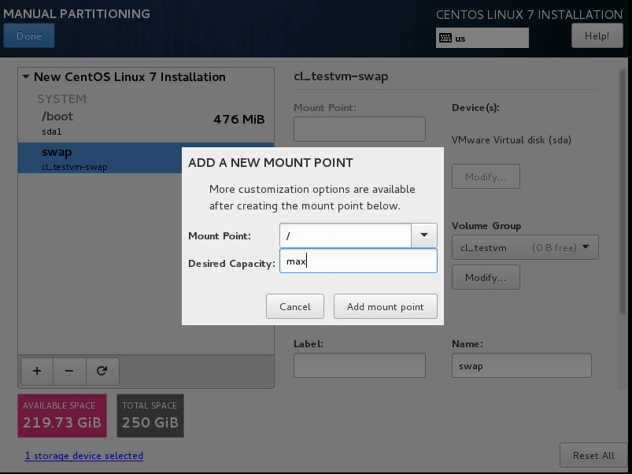This screenshot has width=632, height=474.
Task: Click the Add mount point button
Action: tap(386, 306)
